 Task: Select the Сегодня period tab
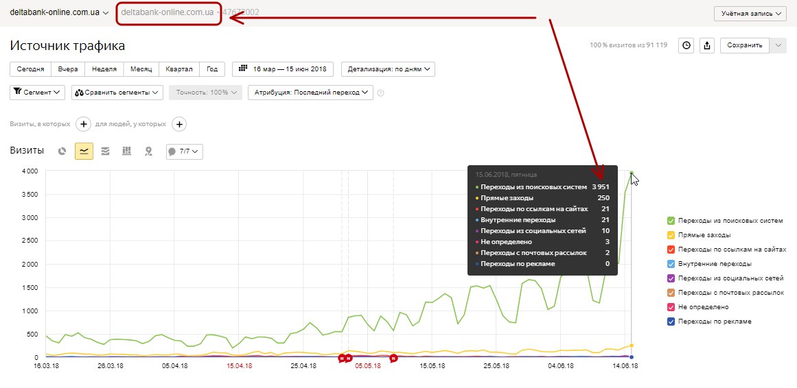(x=30, y=69)
